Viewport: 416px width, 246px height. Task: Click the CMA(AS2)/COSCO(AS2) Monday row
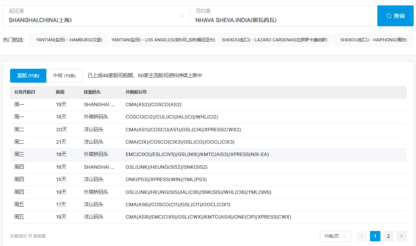click(153, 105)
